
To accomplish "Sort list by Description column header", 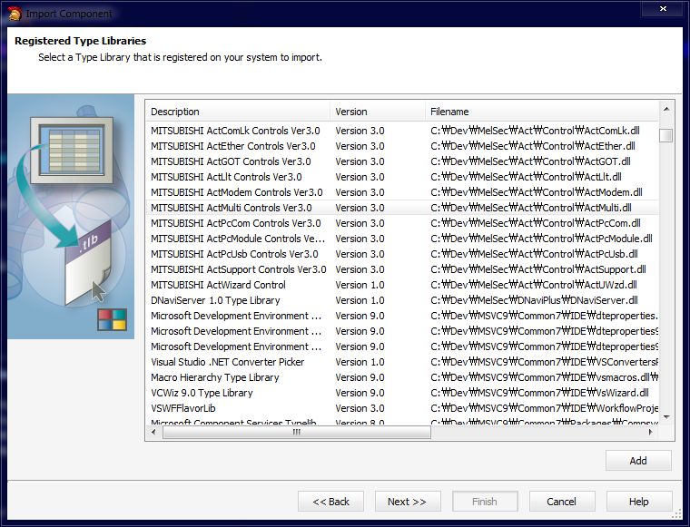I will pyautogui.click(x=237, y=112).
